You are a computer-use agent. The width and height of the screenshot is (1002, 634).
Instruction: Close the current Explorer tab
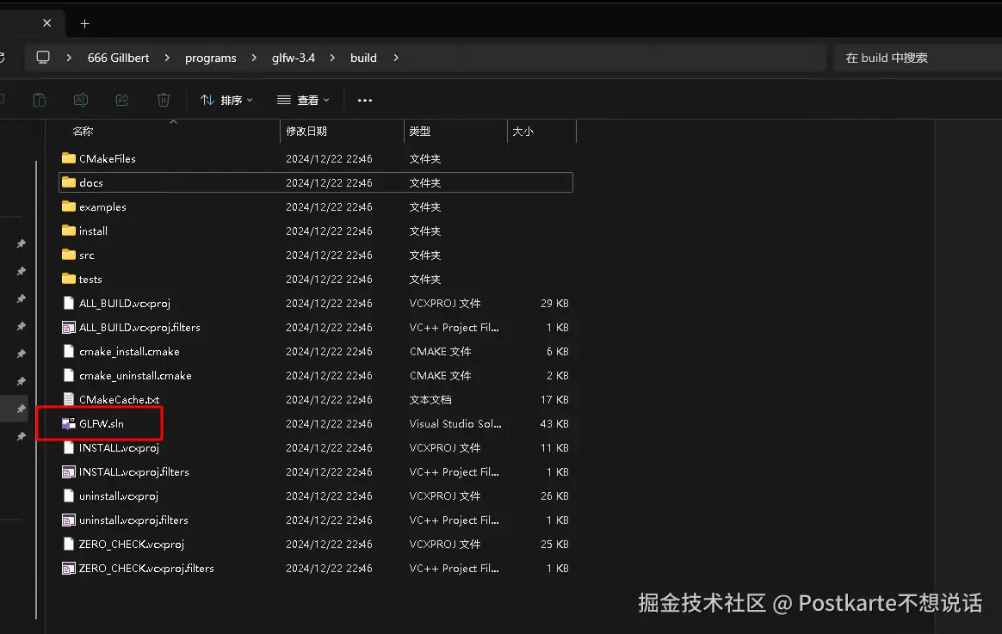coord(46,23)
